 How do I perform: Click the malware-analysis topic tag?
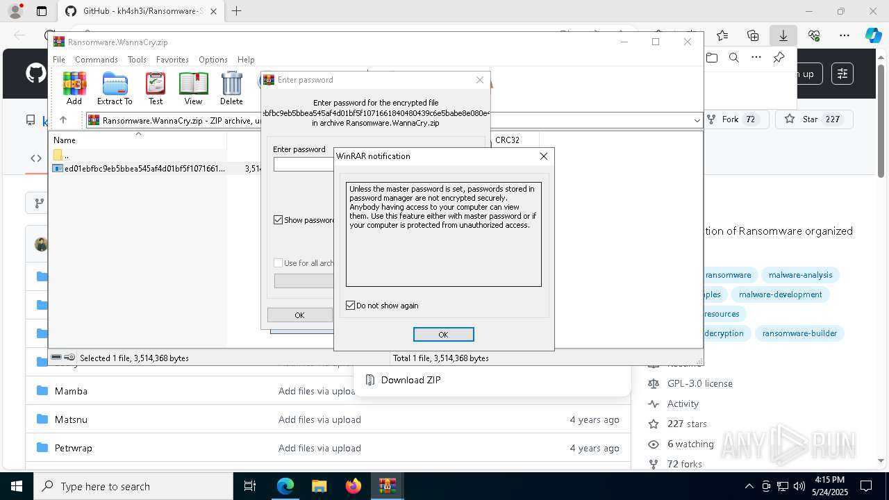[x=800, y=275]
